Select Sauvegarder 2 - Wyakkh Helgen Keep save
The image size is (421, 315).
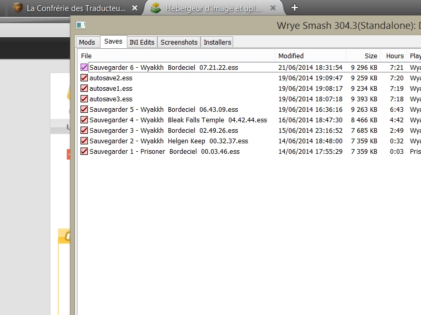pyautogui.click(x=169, y=141)
